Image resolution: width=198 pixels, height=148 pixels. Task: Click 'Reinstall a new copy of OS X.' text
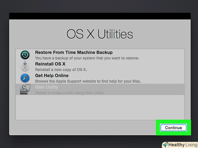61,70
